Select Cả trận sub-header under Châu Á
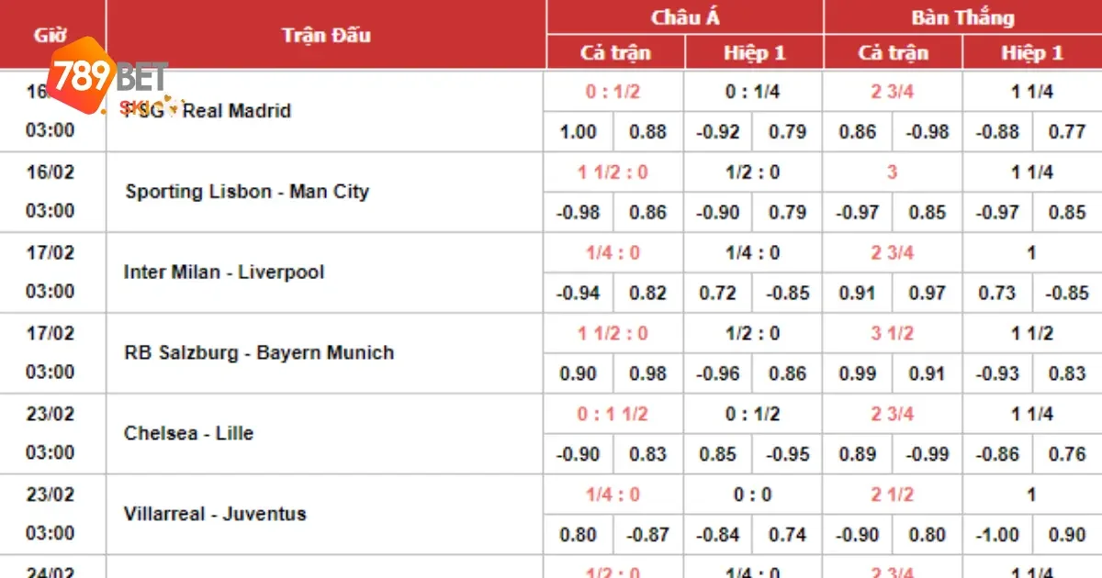Screen dimensions: 1102x578 (x=615, y=52)
